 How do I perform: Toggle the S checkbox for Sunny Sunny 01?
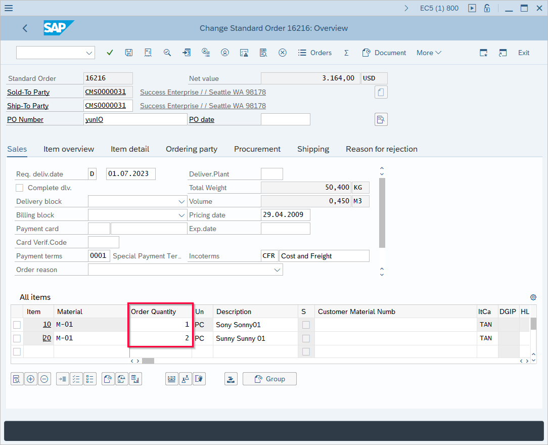pos(306,339)
